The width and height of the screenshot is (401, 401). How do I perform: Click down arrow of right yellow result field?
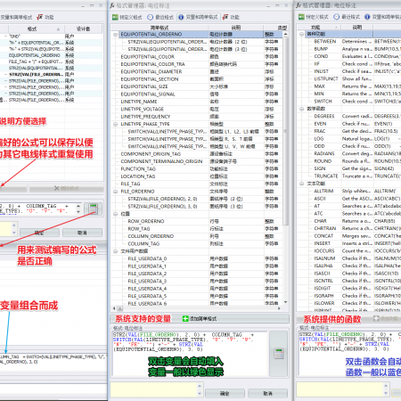(x=386, y=393)
